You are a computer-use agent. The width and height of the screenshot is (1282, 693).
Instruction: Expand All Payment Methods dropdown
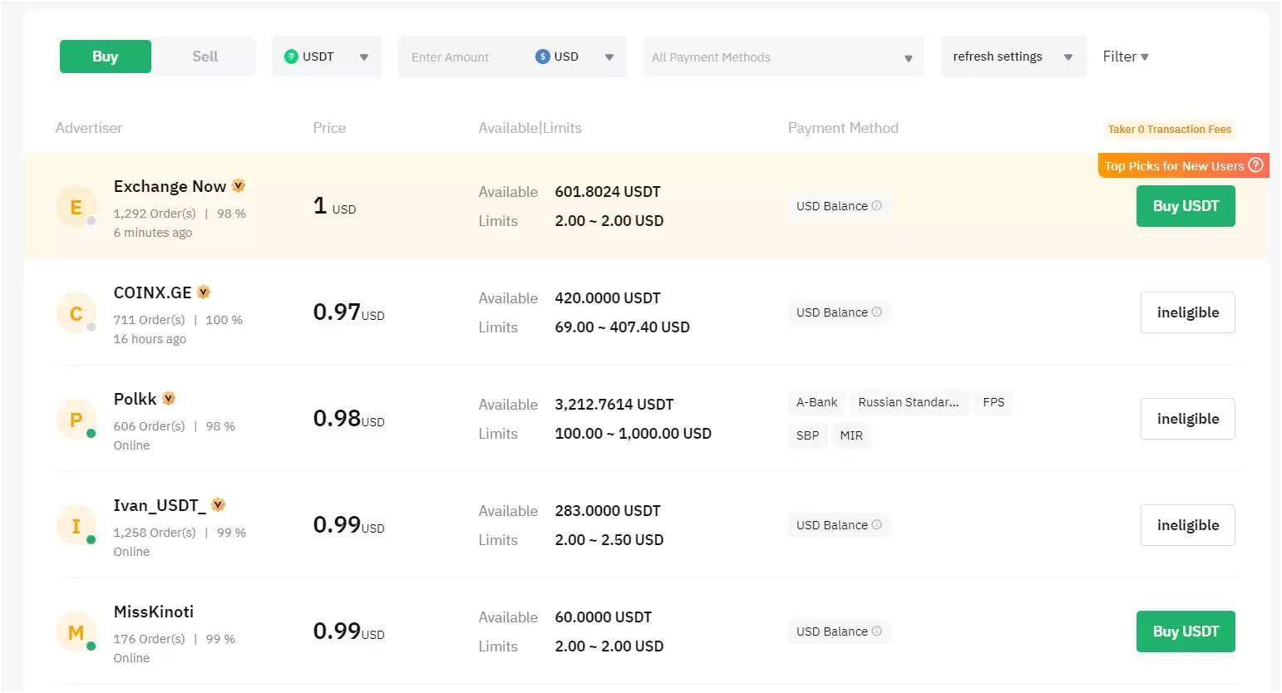coord(783,57)
